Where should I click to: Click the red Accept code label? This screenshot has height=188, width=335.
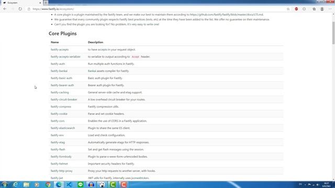135,57
